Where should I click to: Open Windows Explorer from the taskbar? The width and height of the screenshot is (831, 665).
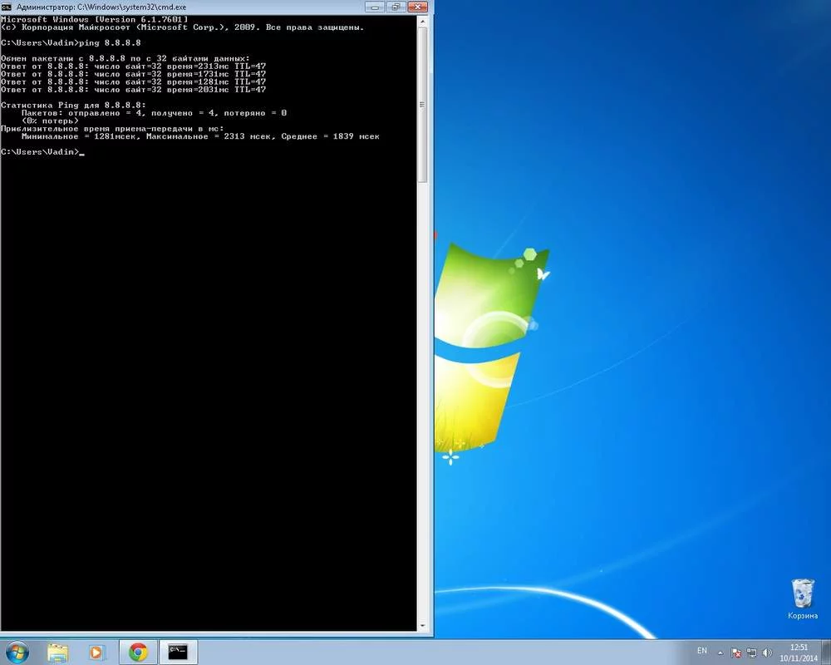coord(57,652)
